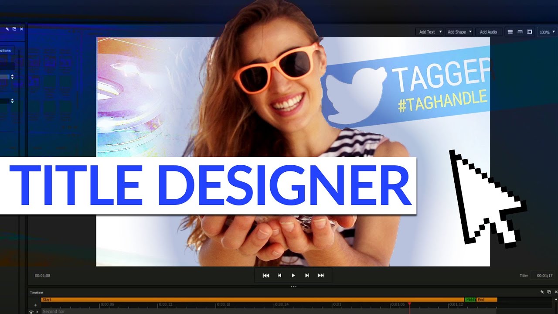Jump to the start of the title

pos(265,275)
